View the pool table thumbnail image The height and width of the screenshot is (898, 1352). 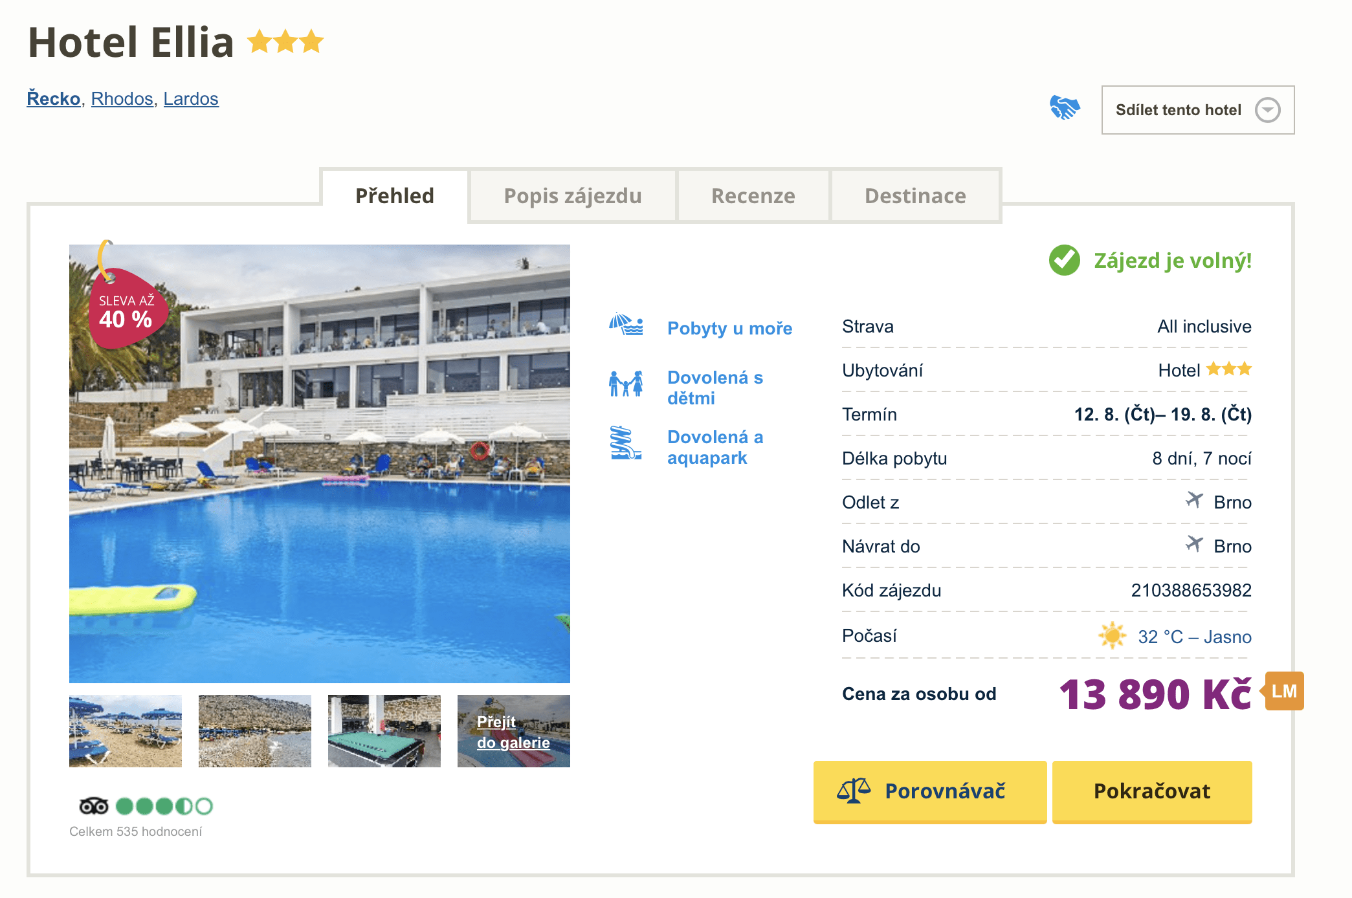point(384,731)
